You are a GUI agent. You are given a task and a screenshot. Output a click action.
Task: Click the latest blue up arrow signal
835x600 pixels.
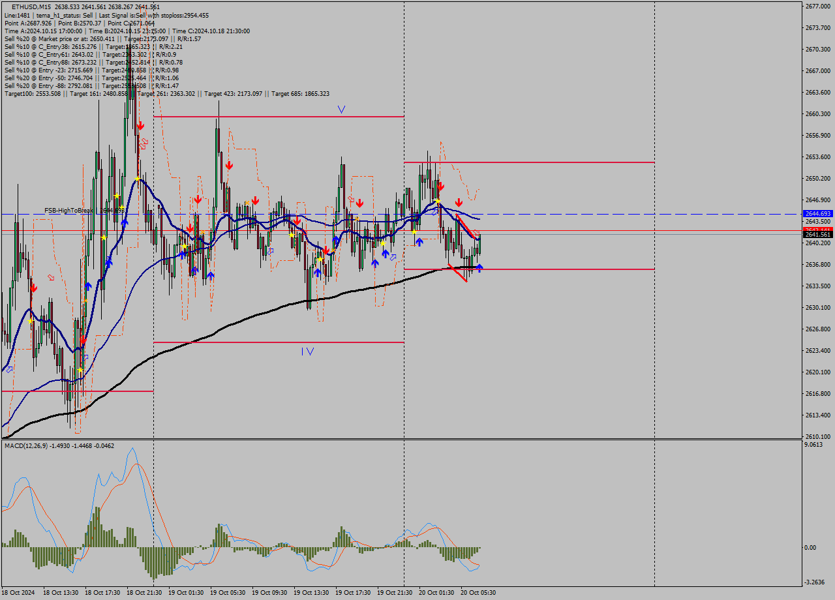click(480, 268)
